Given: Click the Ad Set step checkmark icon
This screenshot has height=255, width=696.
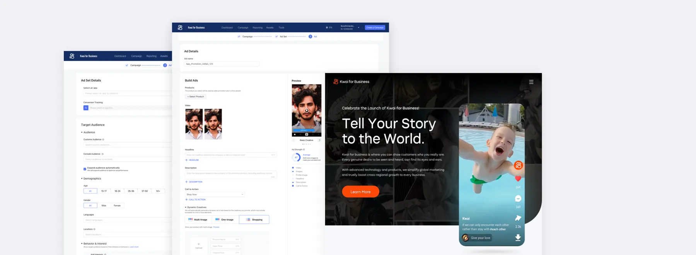Looking at the screenshot, I should point(276,37).
